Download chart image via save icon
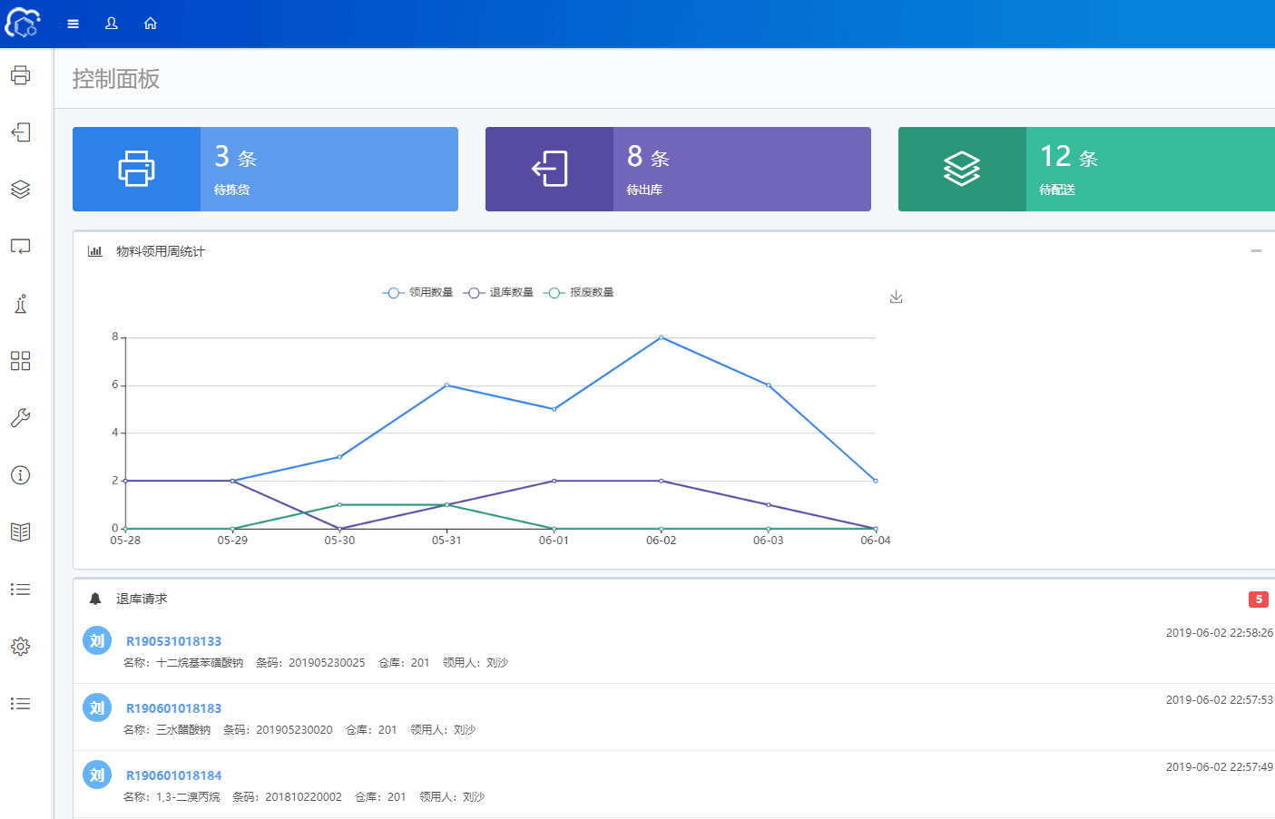The width and height of the screenshot is (1275, 819). pos(897,297)
